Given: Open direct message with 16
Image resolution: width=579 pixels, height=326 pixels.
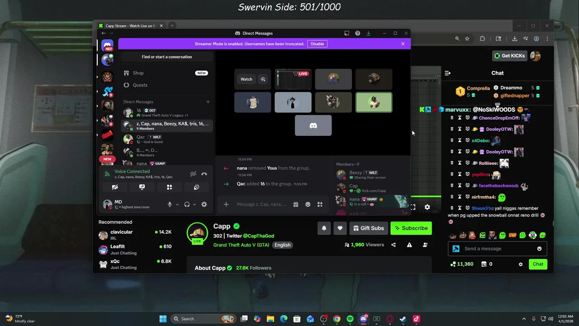Looking at the screenshot, I should (167, 113).
